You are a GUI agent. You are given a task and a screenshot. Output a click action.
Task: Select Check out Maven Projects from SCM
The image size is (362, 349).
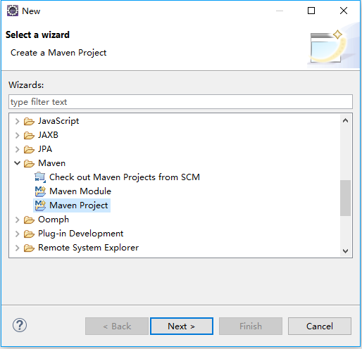click(x=125, y=177)
